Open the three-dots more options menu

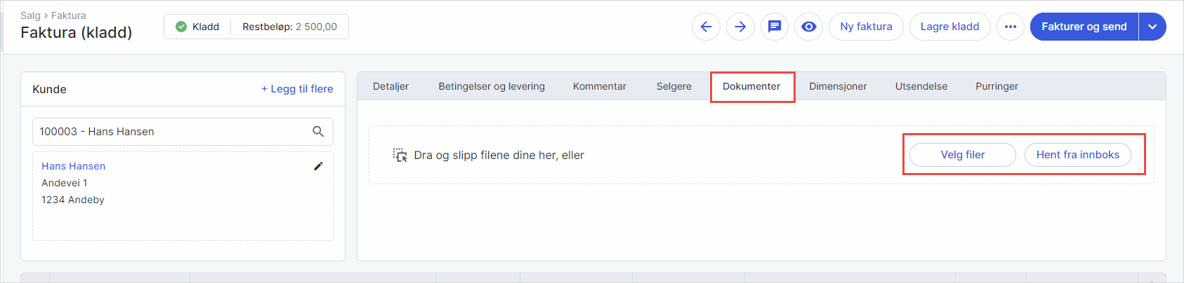[x=1010, y=27]
